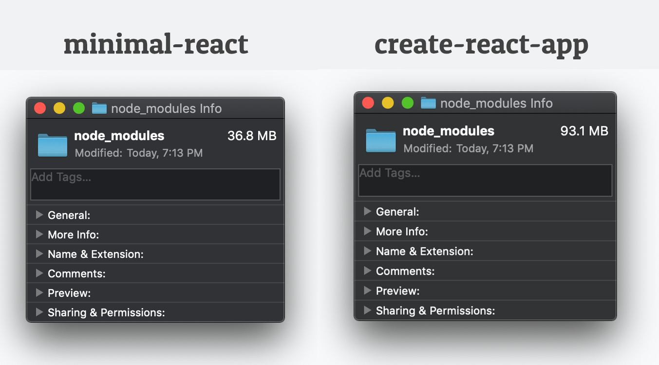Click the 36.8 MB size value
The image size is (659, 365).
tap(252, 136)
